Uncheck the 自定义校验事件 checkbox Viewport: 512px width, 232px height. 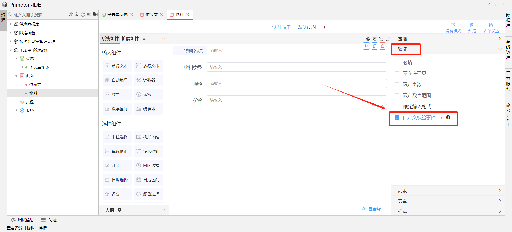(x=397, y=118)
